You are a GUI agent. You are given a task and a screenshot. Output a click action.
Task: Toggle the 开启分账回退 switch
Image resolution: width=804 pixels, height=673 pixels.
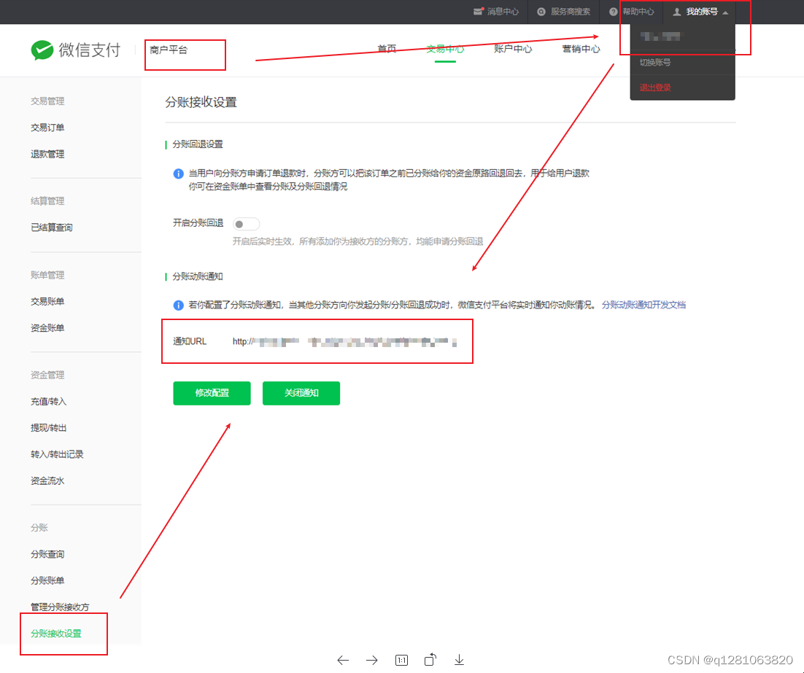click(x=246, y=224)
